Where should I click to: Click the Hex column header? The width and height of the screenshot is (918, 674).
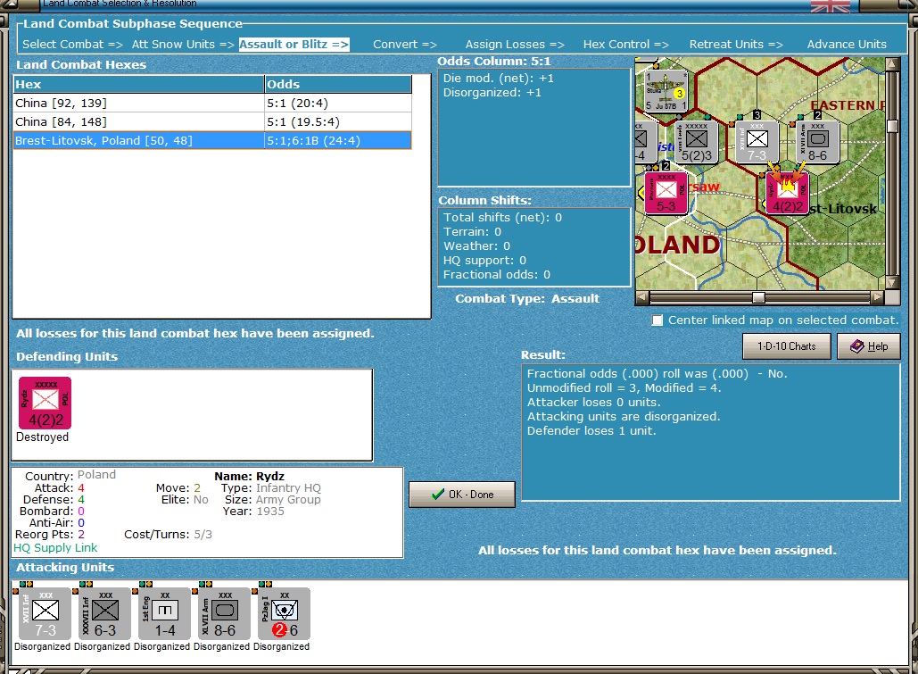pyautogui.click(x=139, y=85)
